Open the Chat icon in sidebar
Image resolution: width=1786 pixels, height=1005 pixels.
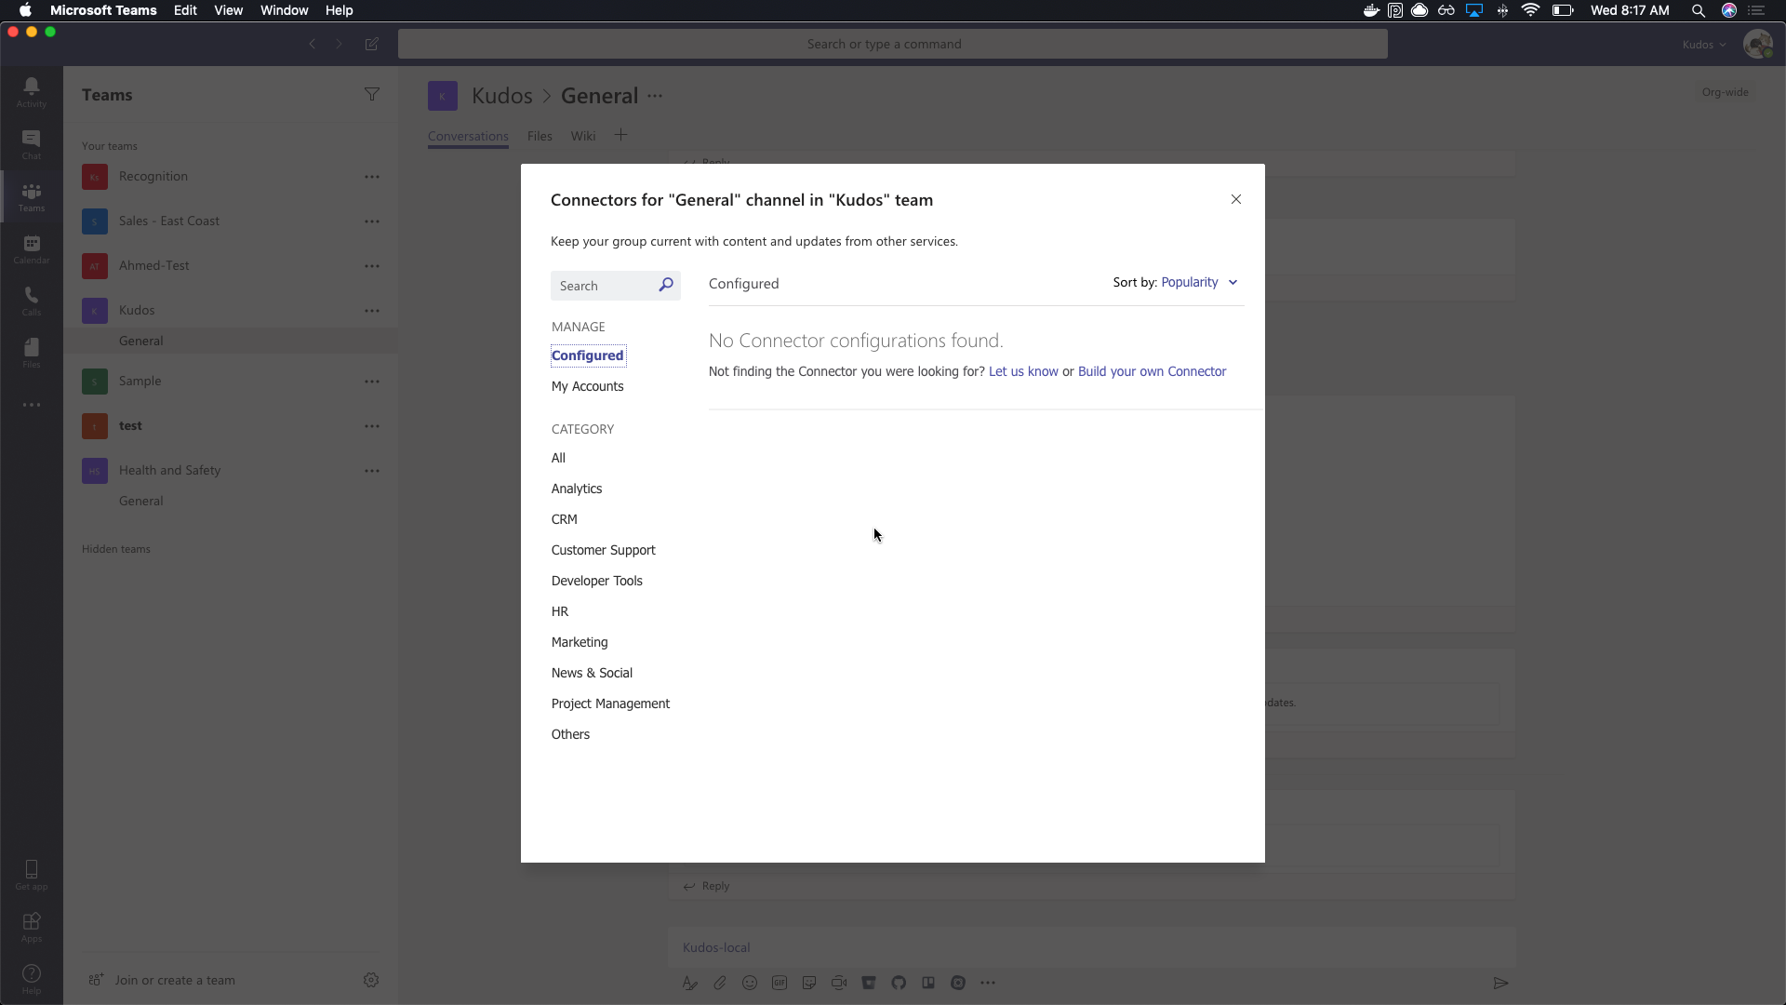click(x=32, y=144)
